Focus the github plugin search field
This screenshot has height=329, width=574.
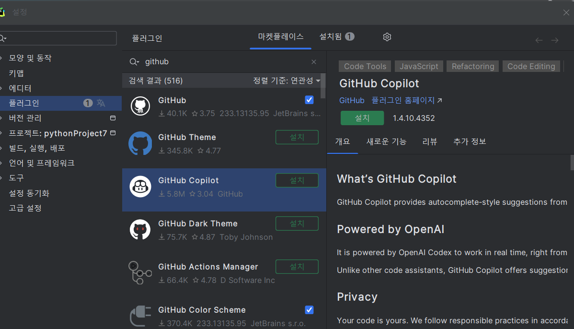click(x=223, y=62)
